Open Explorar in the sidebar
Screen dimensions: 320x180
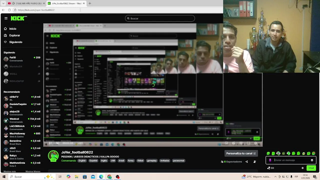(12, 35)
